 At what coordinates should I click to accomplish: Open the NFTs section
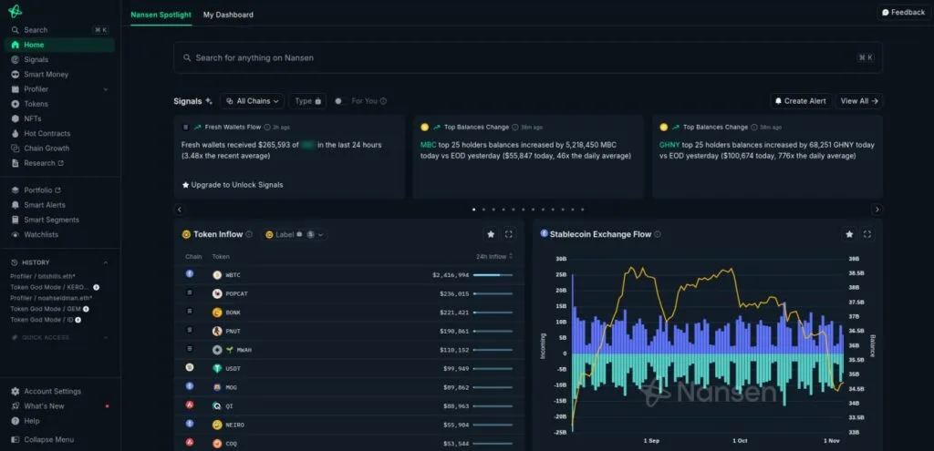tap(32, 119)
